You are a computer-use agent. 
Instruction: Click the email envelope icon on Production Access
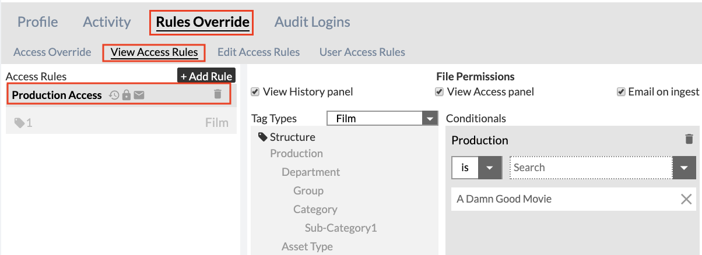pos(139,94)
